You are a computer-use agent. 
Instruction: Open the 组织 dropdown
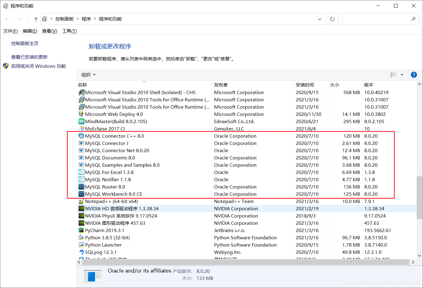[x=88, y=75]
